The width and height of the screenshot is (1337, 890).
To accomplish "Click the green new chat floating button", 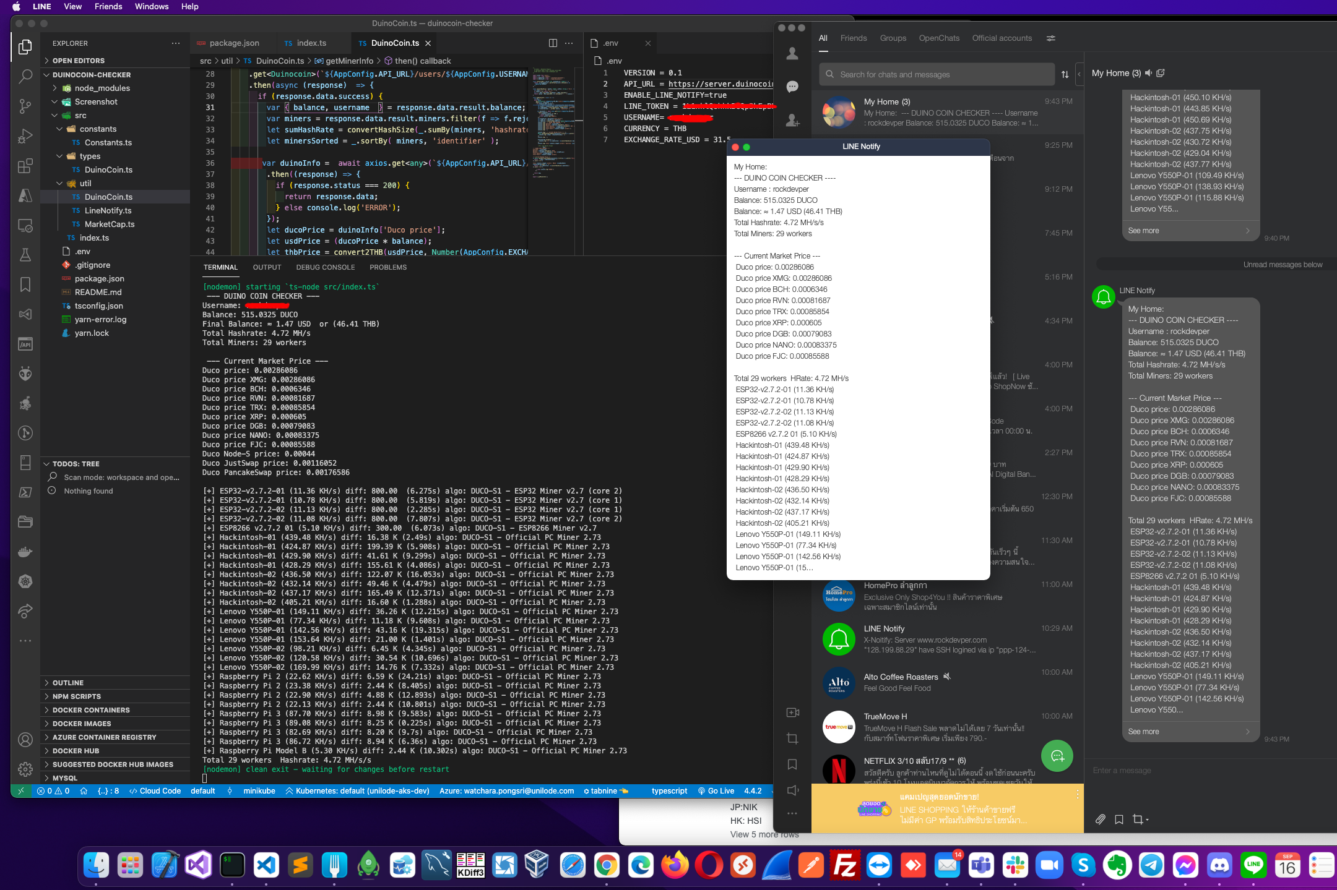I will click(x=1057, y=755).
